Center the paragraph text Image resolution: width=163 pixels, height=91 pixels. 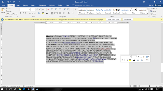pyautogui.click(x=55, y=13)
